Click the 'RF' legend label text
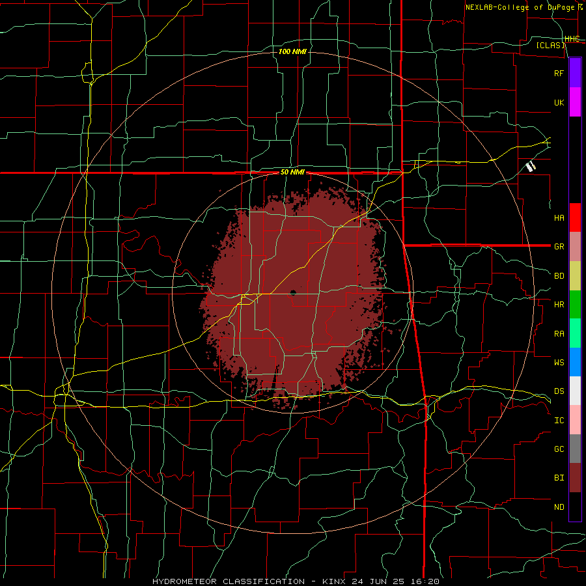 [559, 73]
